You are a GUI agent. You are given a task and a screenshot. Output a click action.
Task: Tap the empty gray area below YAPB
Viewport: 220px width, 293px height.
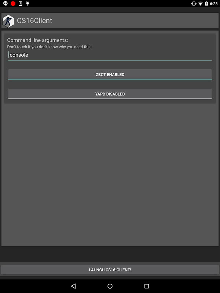(110, 175)
